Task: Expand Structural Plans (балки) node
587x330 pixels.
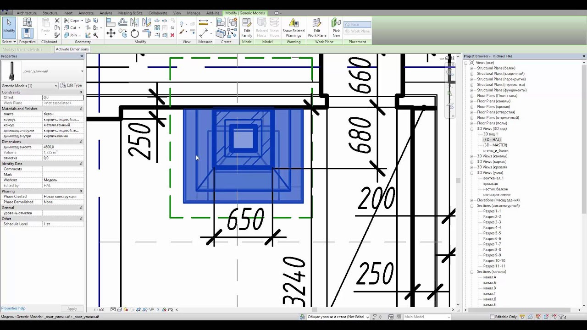Action: pyautogui.click(x=472, y=68)
